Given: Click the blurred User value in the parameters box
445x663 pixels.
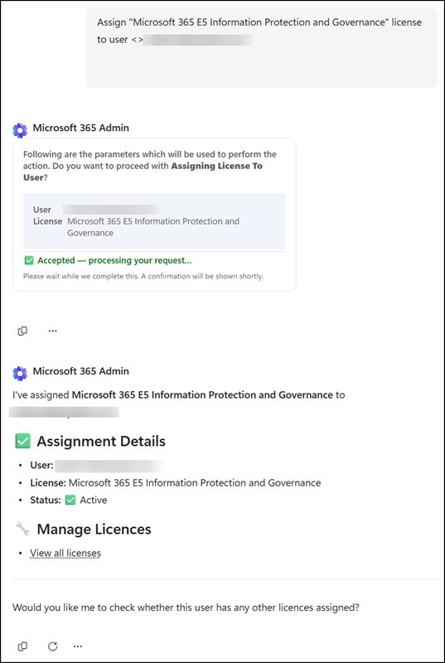Looking at the screenshot, I should click(111, 210).
